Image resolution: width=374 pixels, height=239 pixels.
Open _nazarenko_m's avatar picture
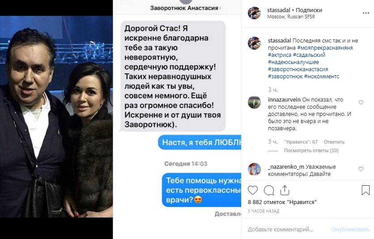(x=254, y=169)
